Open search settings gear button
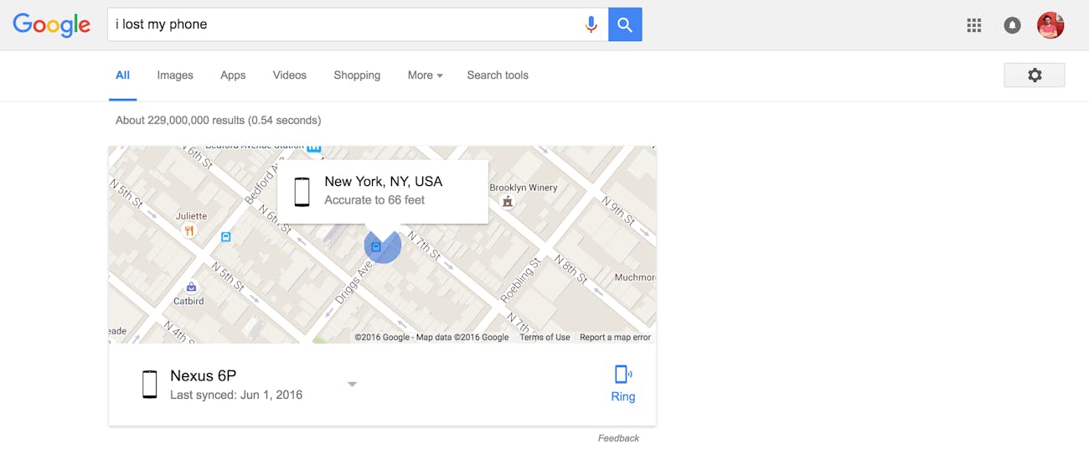The height and width of the screenshot is (450, 1089). pyautogui.click(x=1035, y=75)
